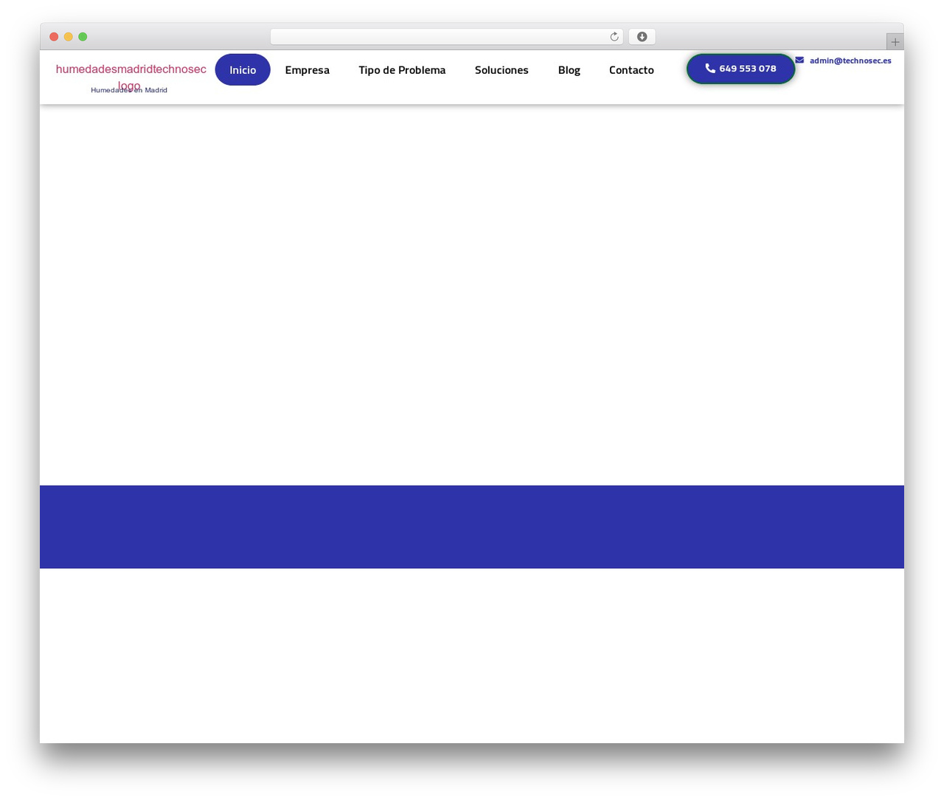Focus the browser address bar
The image size is (944, 800).
pos(446,37)
